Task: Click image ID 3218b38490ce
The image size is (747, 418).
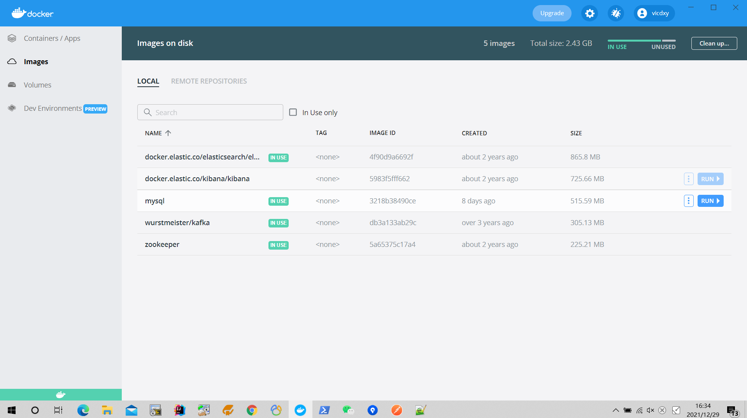Action: (x=393, y=201)
